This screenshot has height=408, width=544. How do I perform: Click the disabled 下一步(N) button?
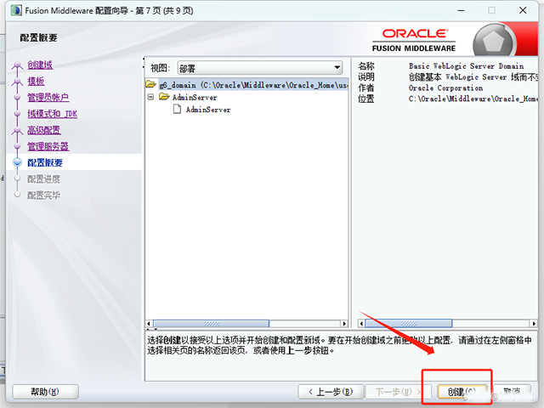point(399,392)
